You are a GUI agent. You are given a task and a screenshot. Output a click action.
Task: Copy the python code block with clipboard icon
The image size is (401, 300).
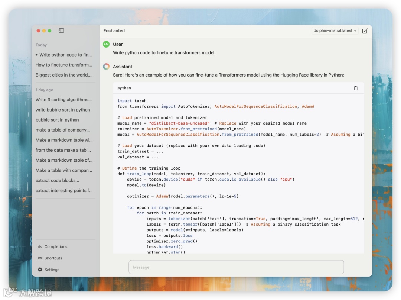[355, 88]
